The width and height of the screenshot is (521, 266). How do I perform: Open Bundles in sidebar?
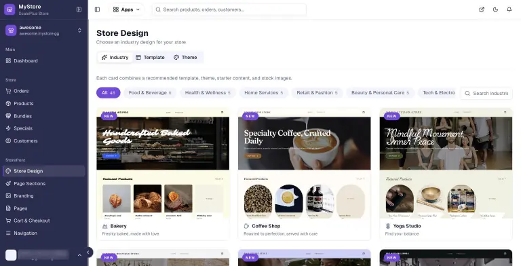[44, 116]
